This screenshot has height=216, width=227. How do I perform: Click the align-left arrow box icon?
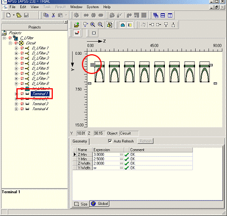click(152, 25)
